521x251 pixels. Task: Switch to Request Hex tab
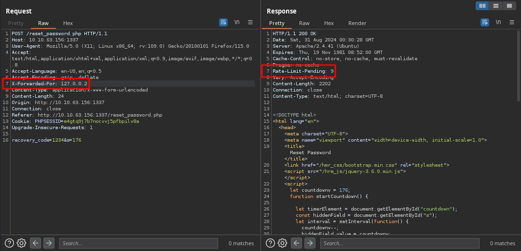point(68,23)
